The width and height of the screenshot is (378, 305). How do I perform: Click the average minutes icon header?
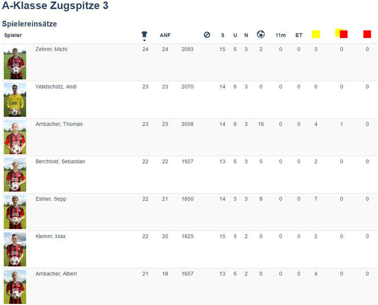click(207, 35)
